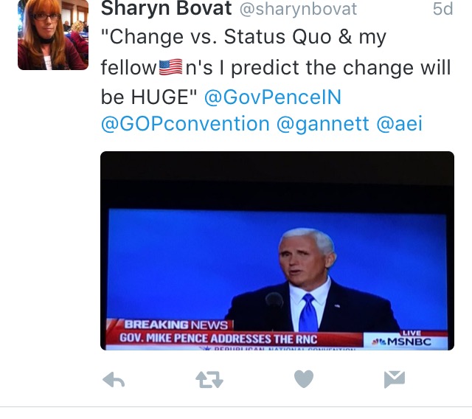This screenshot has height=419, width=472.
Task: Open Sharyn Bovat's profile avatar
Action: (53, 35)
